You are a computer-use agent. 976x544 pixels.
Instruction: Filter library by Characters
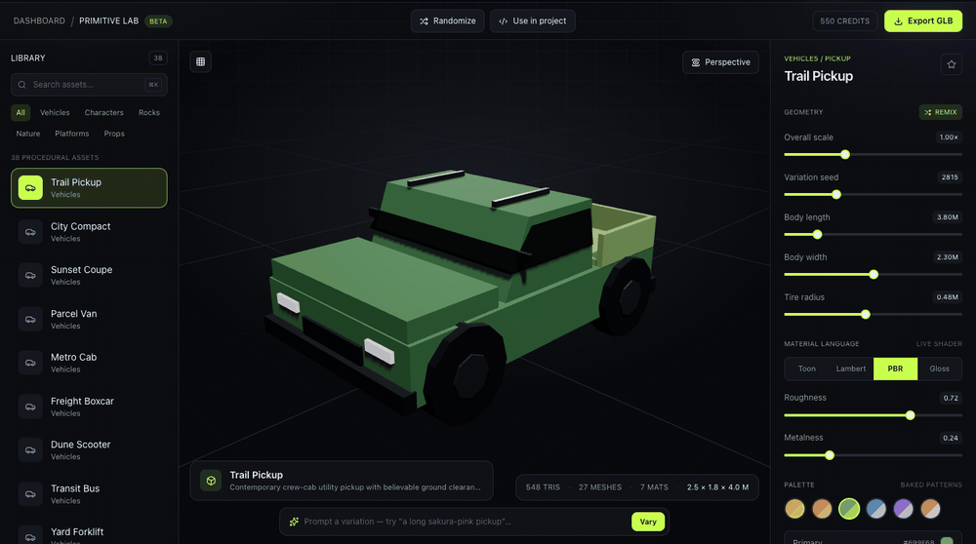click(x=104, y=112)
